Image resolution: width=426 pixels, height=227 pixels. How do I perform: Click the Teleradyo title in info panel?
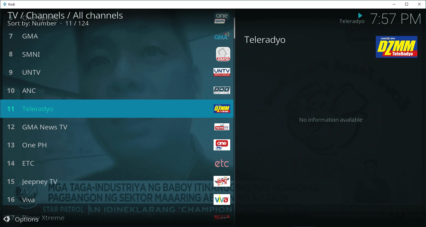click(x=265, y=40)
